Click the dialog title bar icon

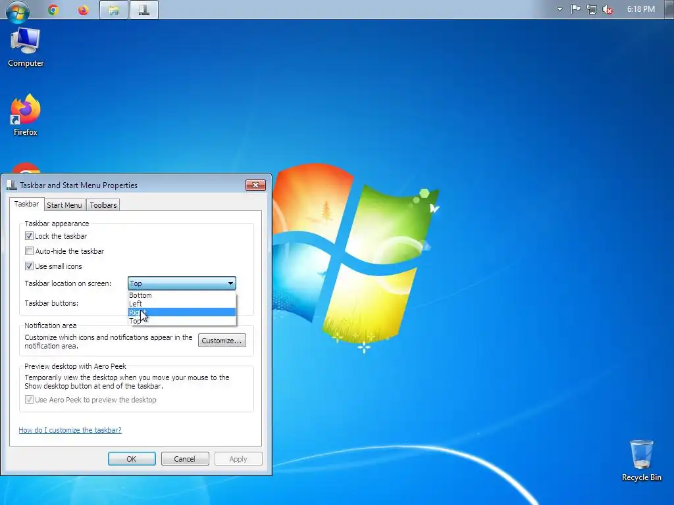(x=12, y=185)
